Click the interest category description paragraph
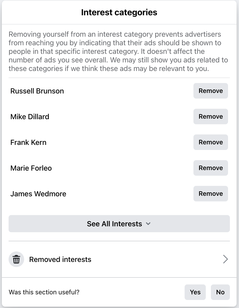Viewport: 239px width, 308px height. pyautogui.click(x=118, y=51)
